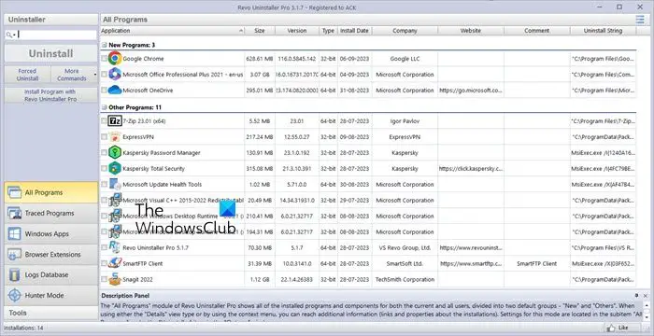
Task: Select the Microsoft Update Health Tools row text
Action: tap(163, 184)
